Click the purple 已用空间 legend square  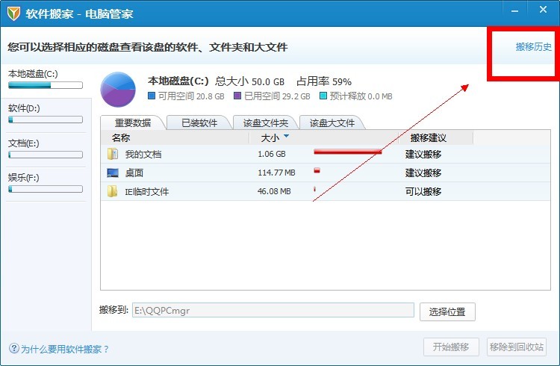point(237,96)
